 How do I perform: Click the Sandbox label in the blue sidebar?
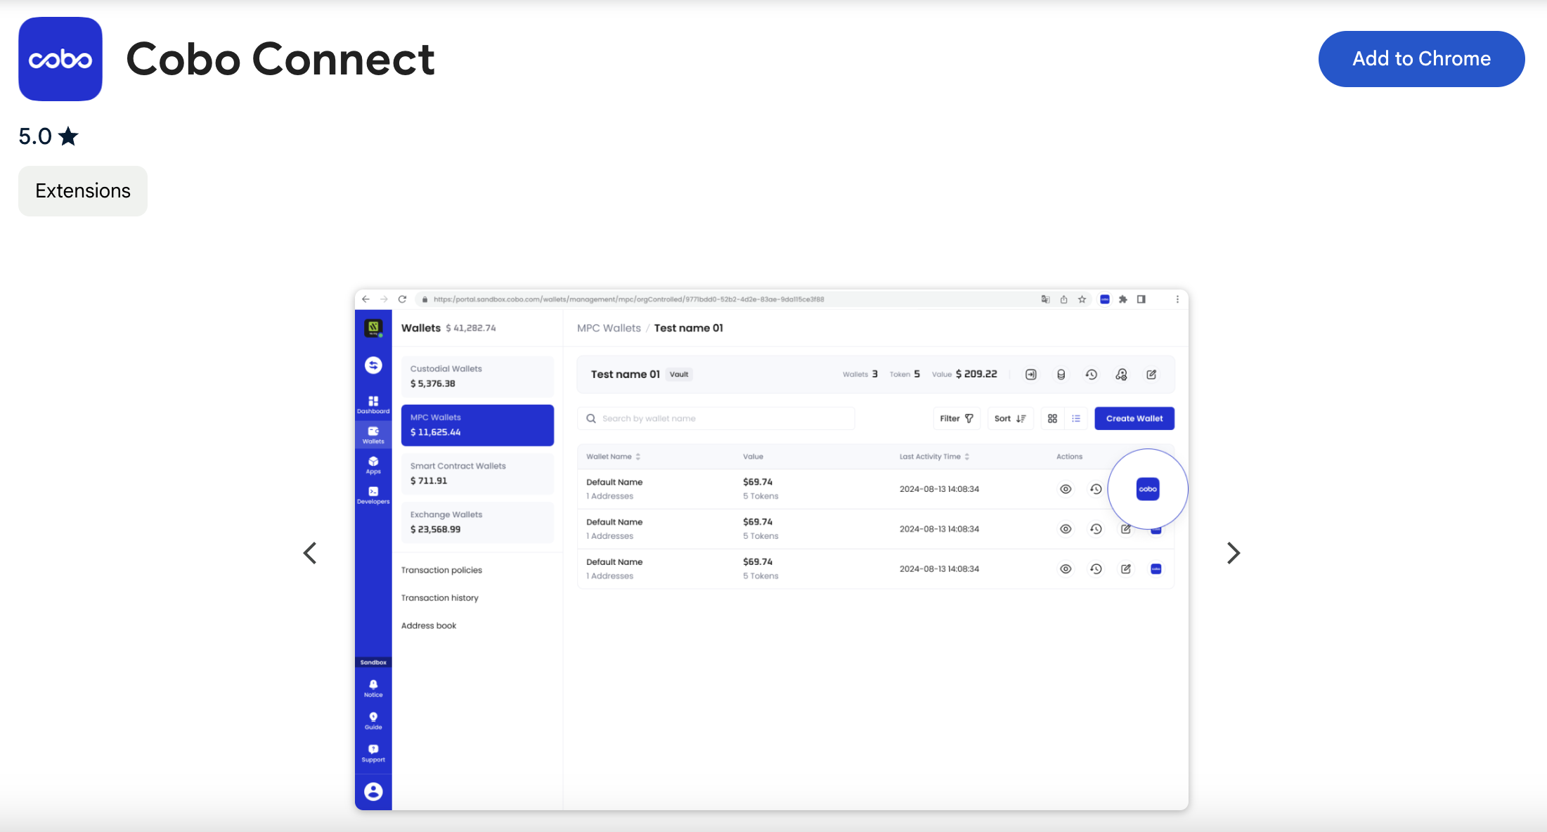[373, 663]
